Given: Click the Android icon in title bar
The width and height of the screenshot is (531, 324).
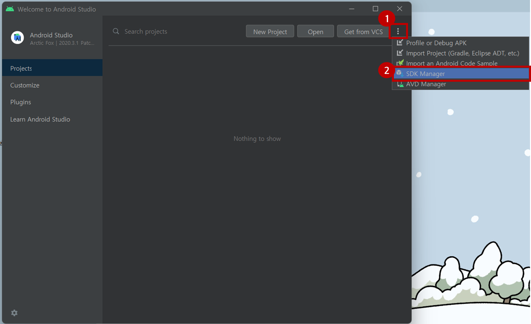Looking at the screenshot, I should pyautogui.click(x=10, y=9).
